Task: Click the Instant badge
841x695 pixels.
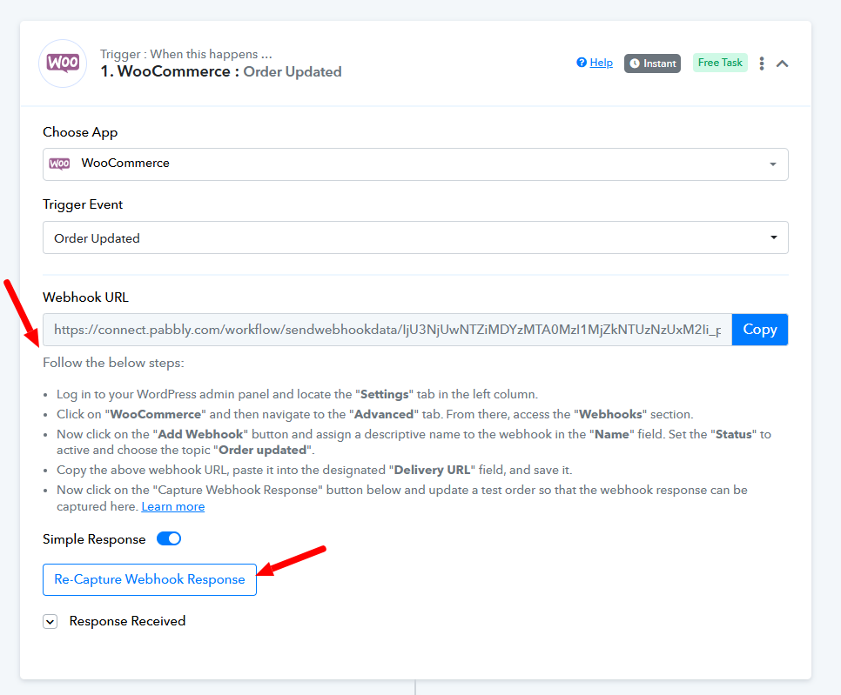Action: tap(652, 63)
